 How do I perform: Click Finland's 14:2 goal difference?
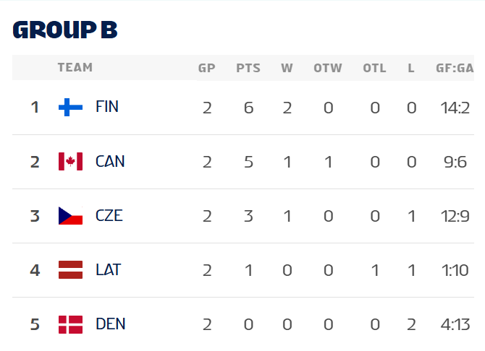click(x=456, y=108)
